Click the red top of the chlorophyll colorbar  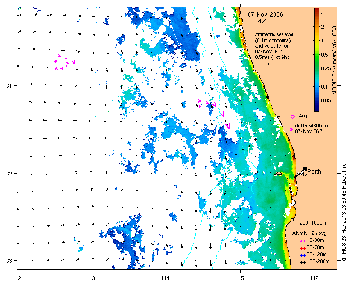(316, 10)
